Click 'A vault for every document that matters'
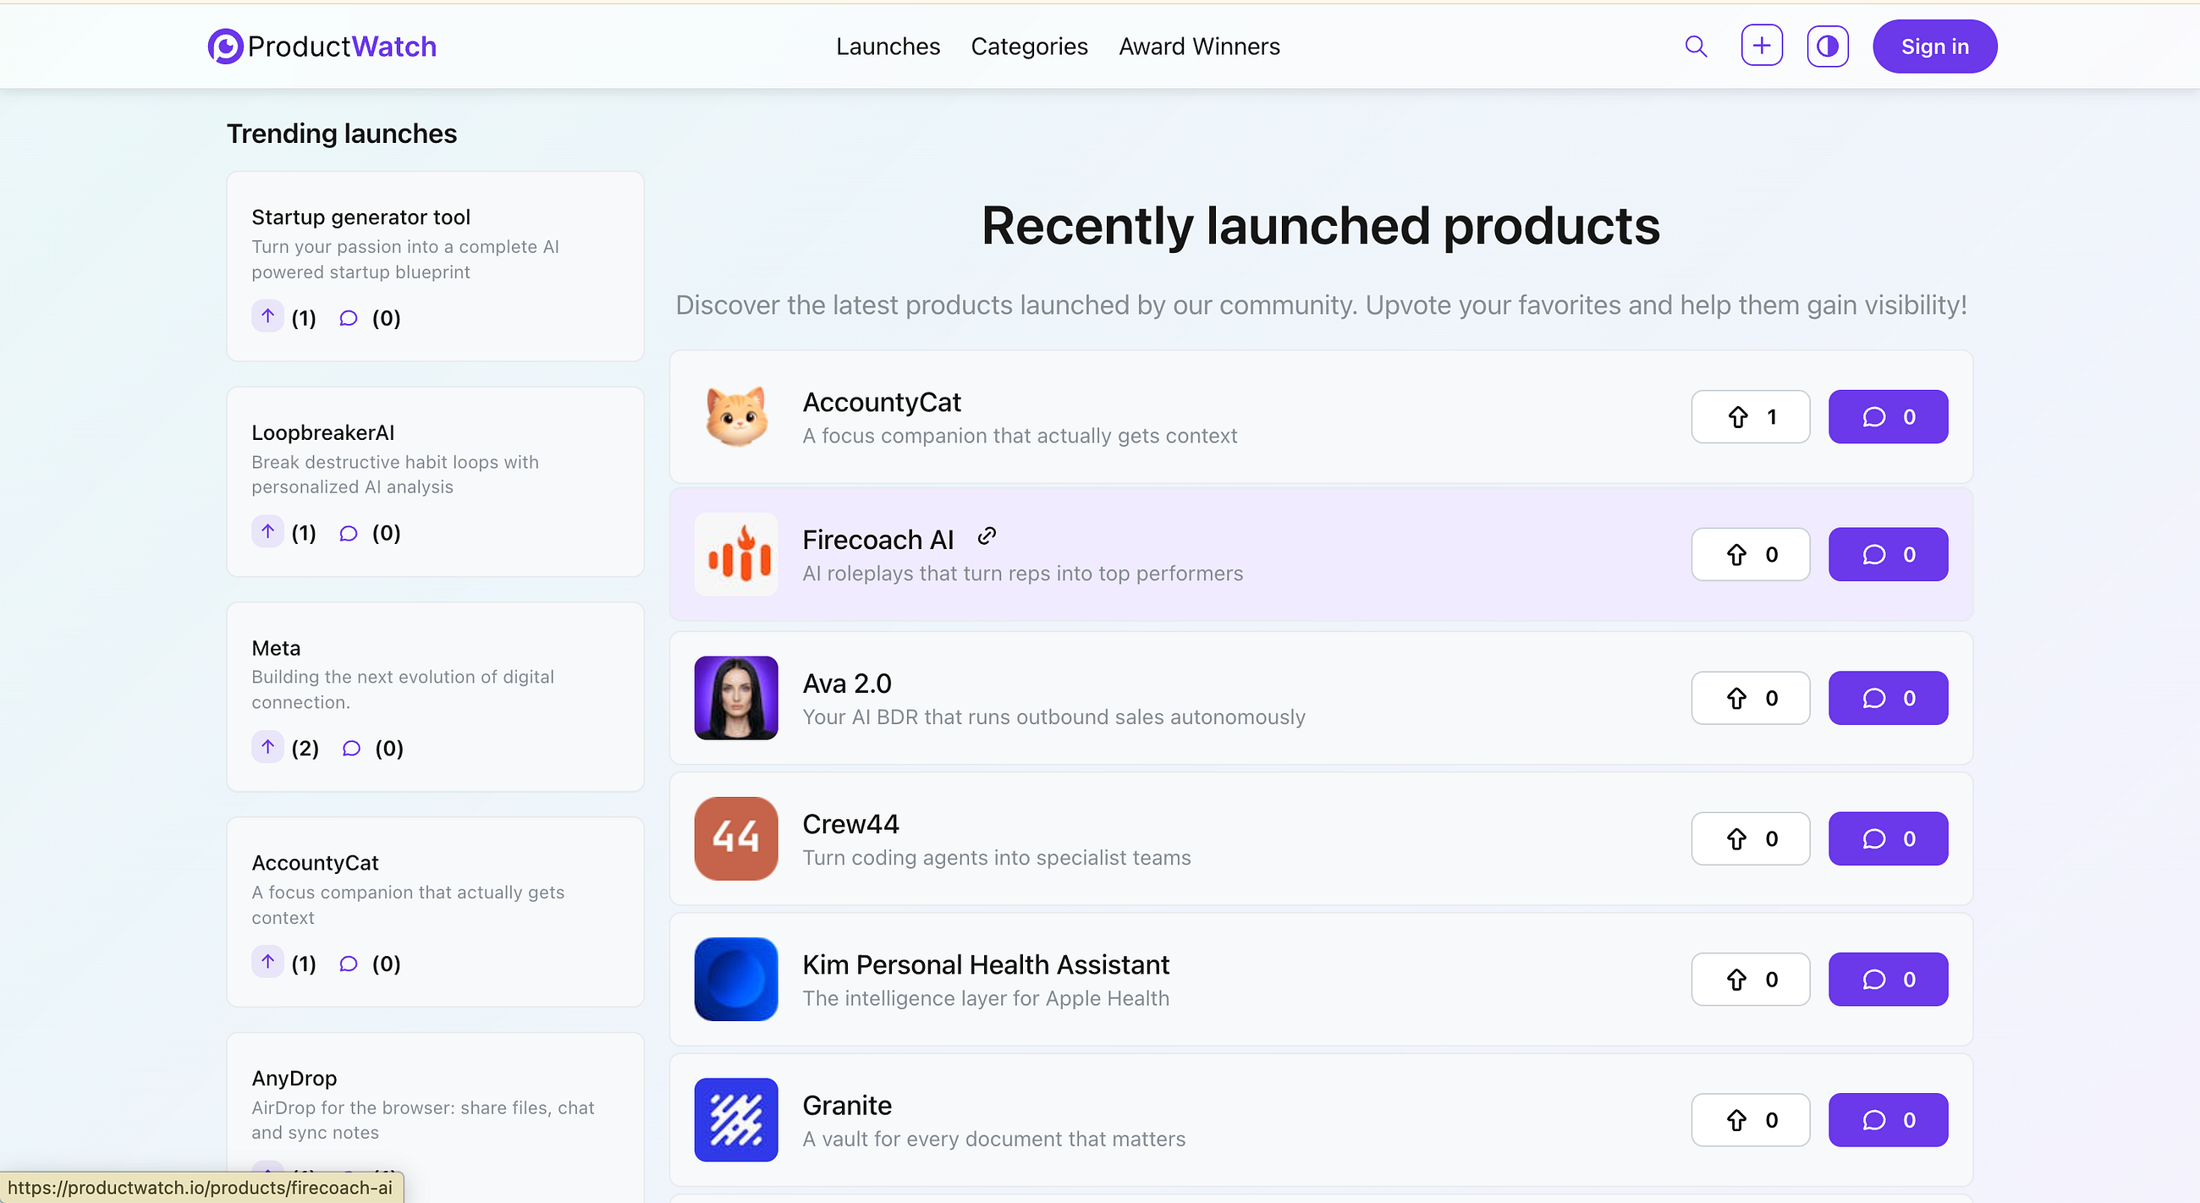The height and width of the screenshot is (1203, 2200). click(994, 1139)
